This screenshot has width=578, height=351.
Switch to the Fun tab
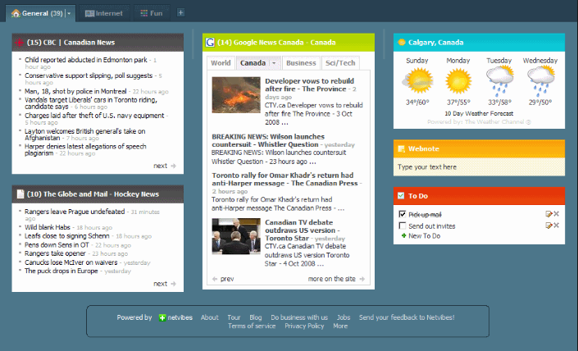pos(152,13)
